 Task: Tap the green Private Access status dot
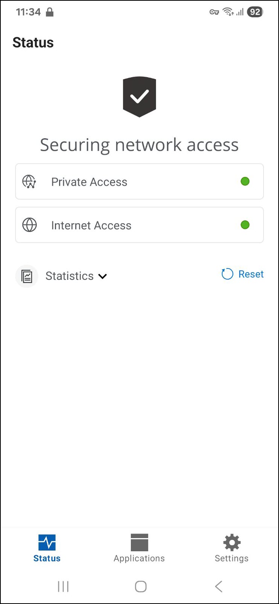[245, 182]
